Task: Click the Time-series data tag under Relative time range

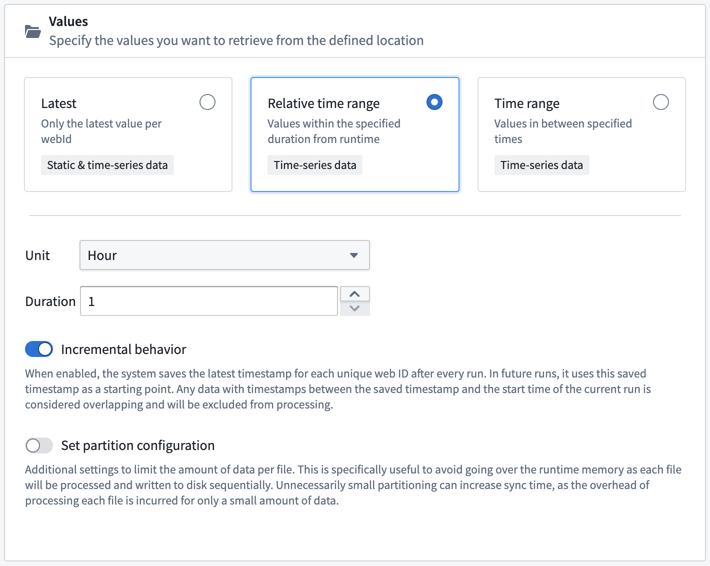Action: (x=315, y=165)
